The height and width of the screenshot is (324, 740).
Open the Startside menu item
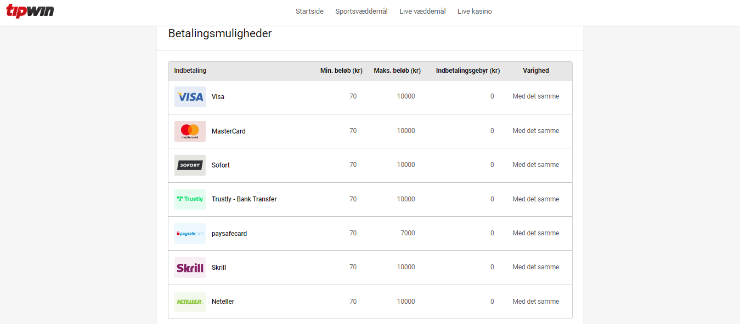pos(309,11)
